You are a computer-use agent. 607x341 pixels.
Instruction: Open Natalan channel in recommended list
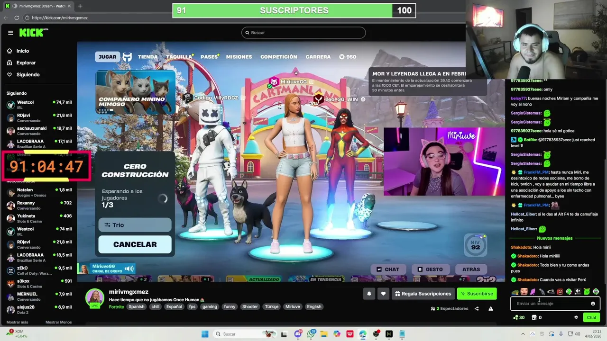[39, 192]
